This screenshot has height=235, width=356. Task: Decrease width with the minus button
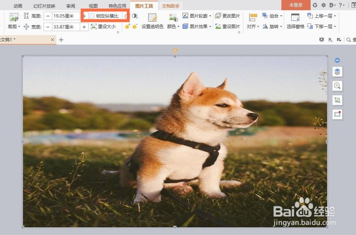coord(48,27)
